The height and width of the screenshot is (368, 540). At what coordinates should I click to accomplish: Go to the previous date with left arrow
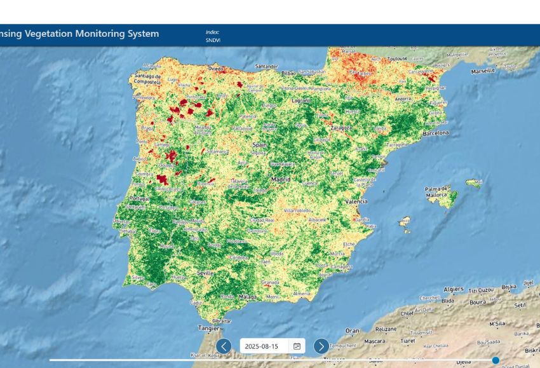pyautogui.click(x=224, y=346)
